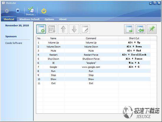162x122 pixels.
Task: Click the Alt + Up shortcut cell
Action: pos(134,43)
